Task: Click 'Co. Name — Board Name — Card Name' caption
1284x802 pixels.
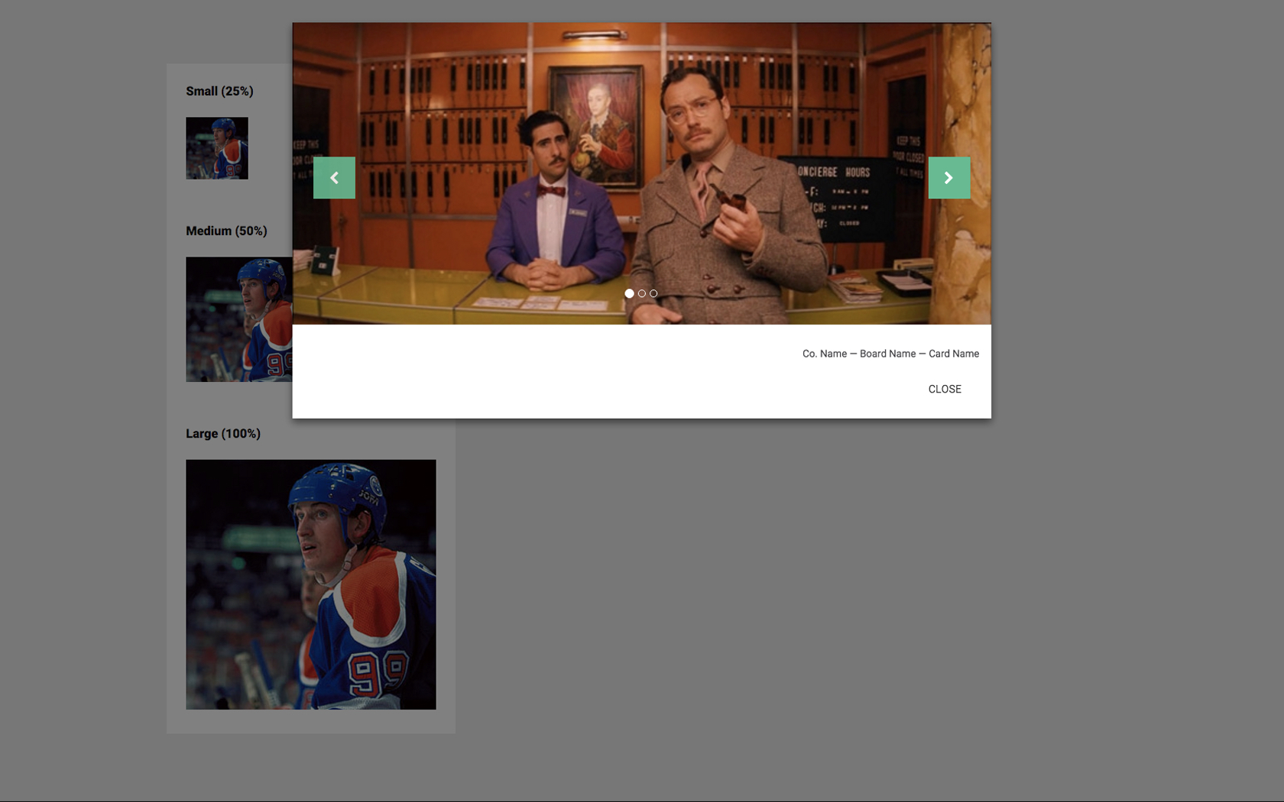Action: (890, 354)
